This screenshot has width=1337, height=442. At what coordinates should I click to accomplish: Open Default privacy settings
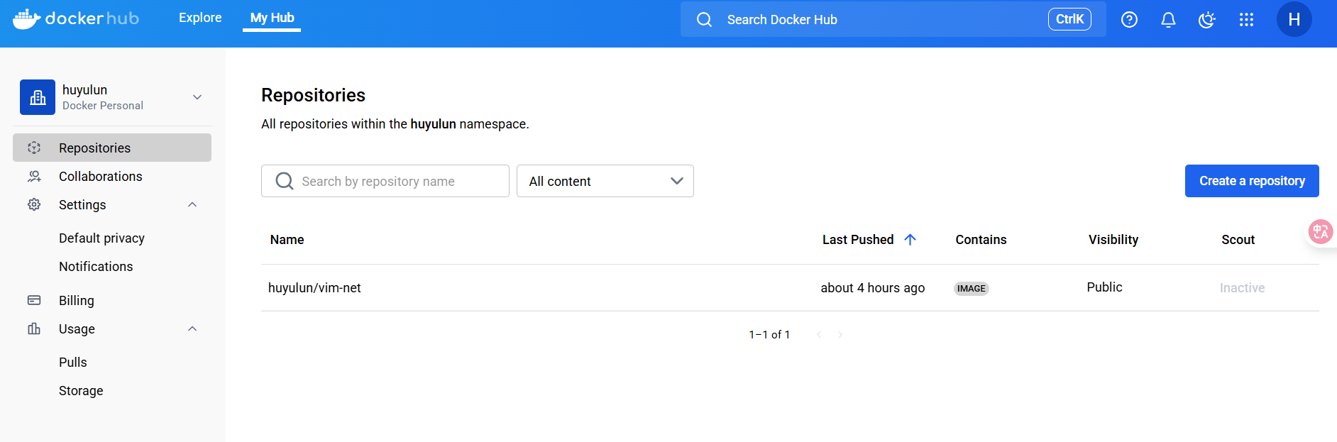[x=101, y=238]
